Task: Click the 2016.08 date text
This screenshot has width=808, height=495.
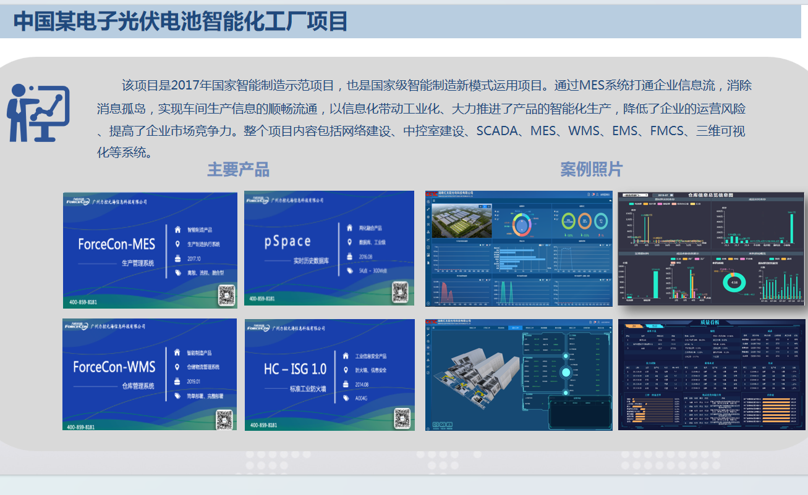Action: tap(367, 256)
